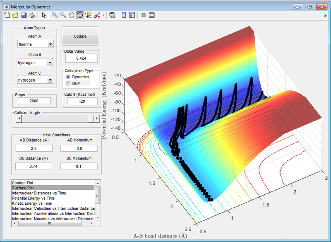The width and height of the screenshot is (331, 242).
Task: Open the Atom A fluorine dropdown
Action: coord(35,44)
